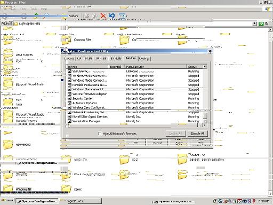Click the red key tray icon
273x205 pixels.
click(x=254, y=201)
